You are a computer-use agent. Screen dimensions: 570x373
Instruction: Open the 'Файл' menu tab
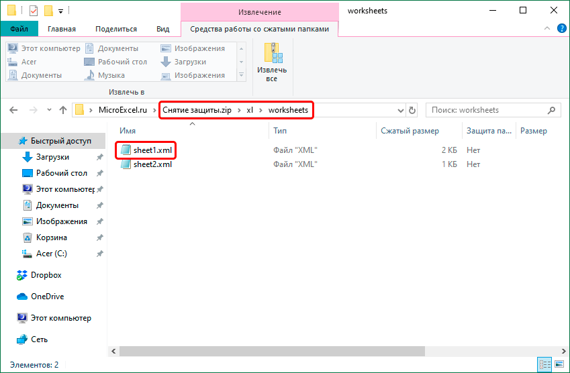pos(19,29)
